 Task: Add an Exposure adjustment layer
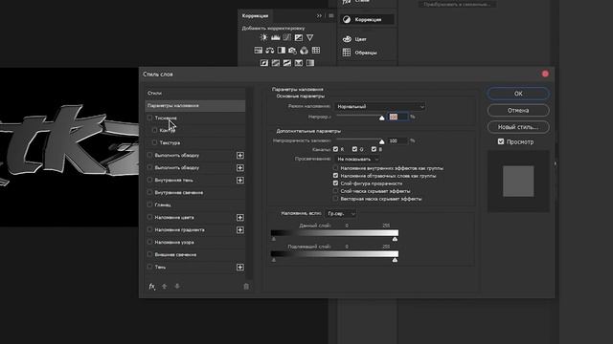coord(298,38)
